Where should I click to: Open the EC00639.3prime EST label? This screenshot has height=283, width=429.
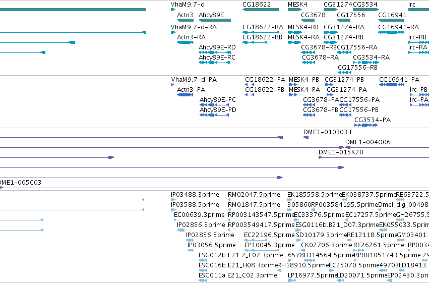(199, 215)
